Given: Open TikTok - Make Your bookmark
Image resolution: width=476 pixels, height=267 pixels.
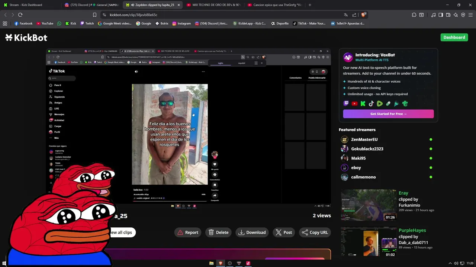Looking at the screenshot, I should (x=309, y=23).
